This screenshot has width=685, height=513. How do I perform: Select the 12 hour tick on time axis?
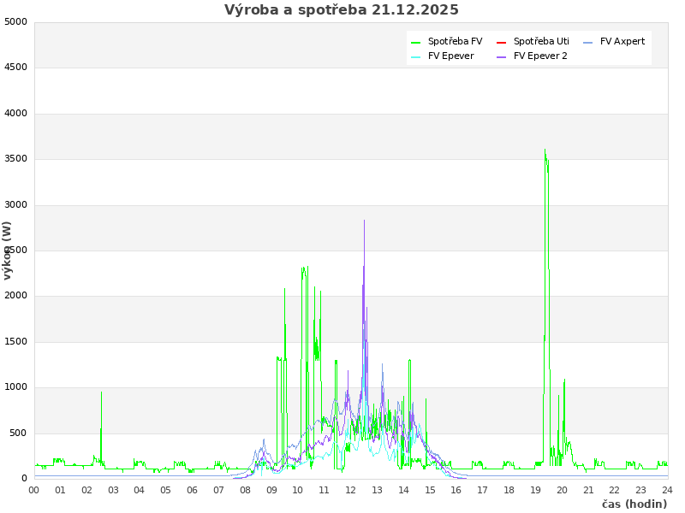pos(351,490)
